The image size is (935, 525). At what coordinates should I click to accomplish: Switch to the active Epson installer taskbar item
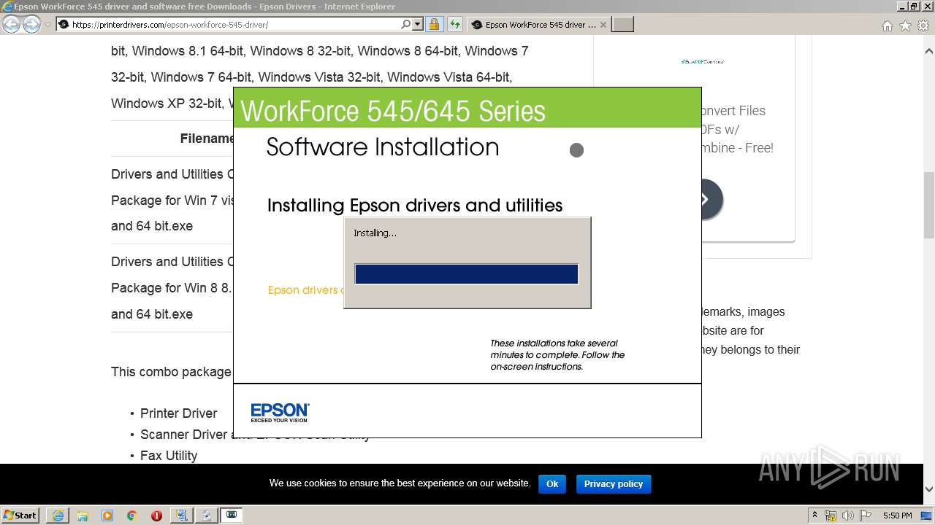[232, 516]
